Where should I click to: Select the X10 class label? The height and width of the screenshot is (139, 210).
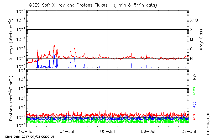194,20
